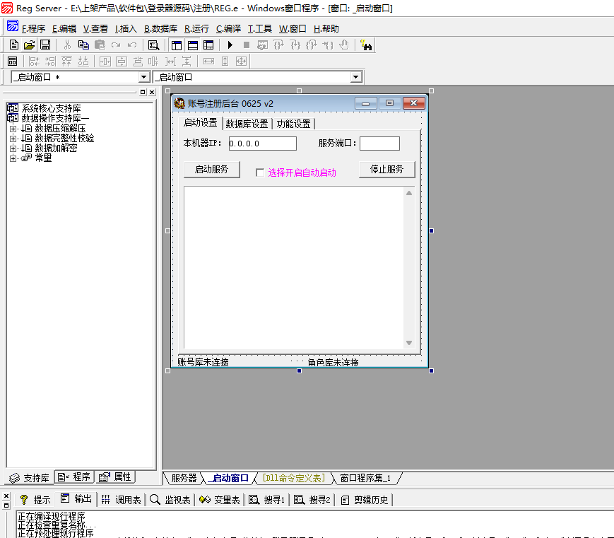Click the copy icon in the toolbar
Viewport: 614px width, 538px height.
click(83, 45)
